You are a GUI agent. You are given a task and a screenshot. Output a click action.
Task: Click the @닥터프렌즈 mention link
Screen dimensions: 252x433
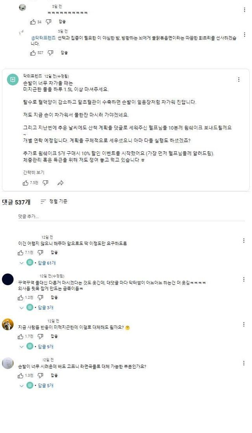[43, 38]
